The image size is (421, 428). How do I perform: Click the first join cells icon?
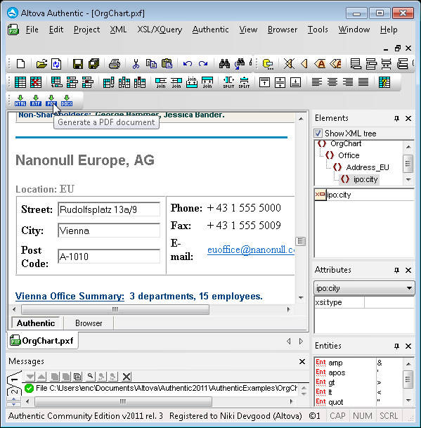pyautogui.click(x=161, y=82)
